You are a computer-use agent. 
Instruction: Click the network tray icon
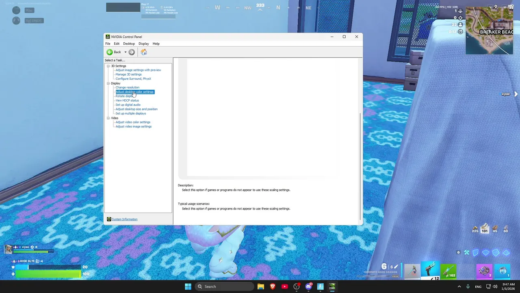pyautogui.click(x=488, y=286)
